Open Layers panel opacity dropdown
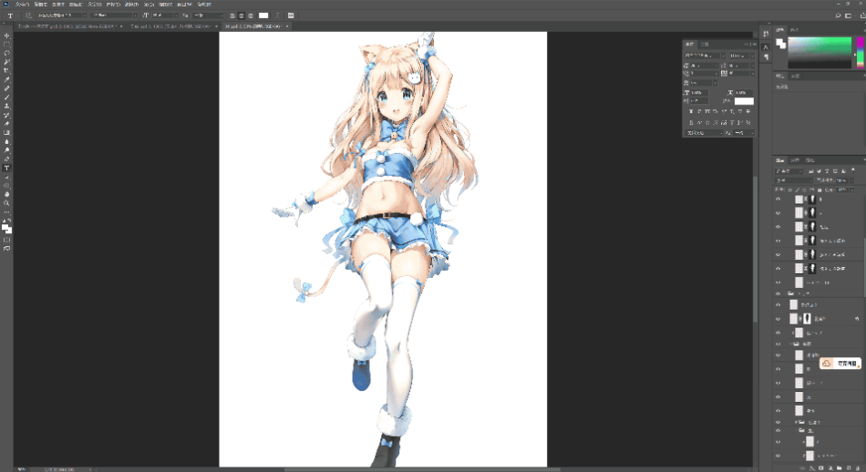The image size is (866, 472). click(851, 180)
